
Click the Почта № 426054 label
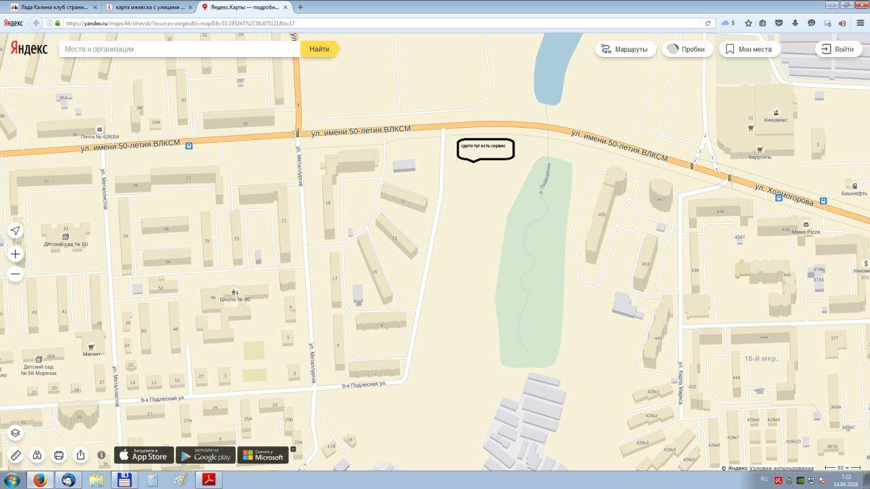[x=100, y=137]
